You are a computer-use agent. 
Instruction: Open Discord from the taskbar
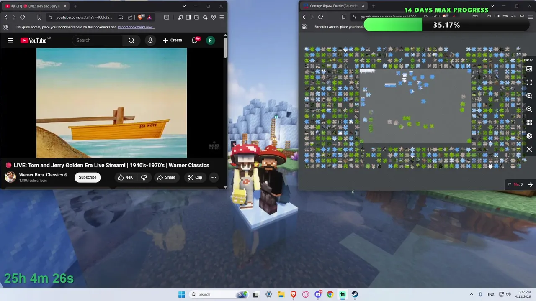[318, 294]
